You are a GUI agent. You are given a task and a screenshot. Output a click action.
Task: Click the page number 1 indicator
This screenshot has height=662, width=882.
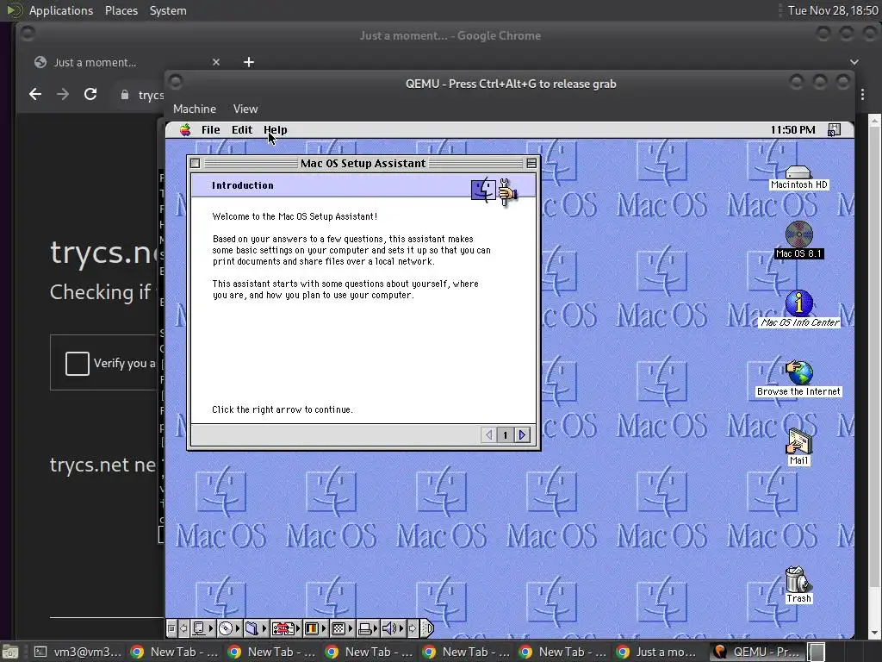pos(505,434)
